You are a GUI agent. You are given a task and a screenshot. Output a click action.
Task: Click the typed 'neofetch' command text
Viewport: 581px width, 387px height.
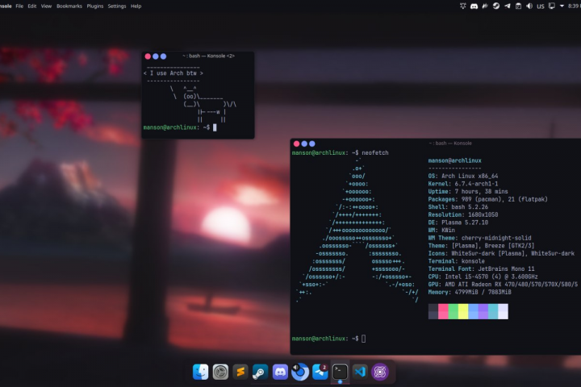coord(375,152)
